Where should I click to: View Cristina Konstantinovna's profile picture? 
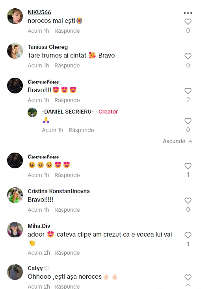click(x=15, y=195)
